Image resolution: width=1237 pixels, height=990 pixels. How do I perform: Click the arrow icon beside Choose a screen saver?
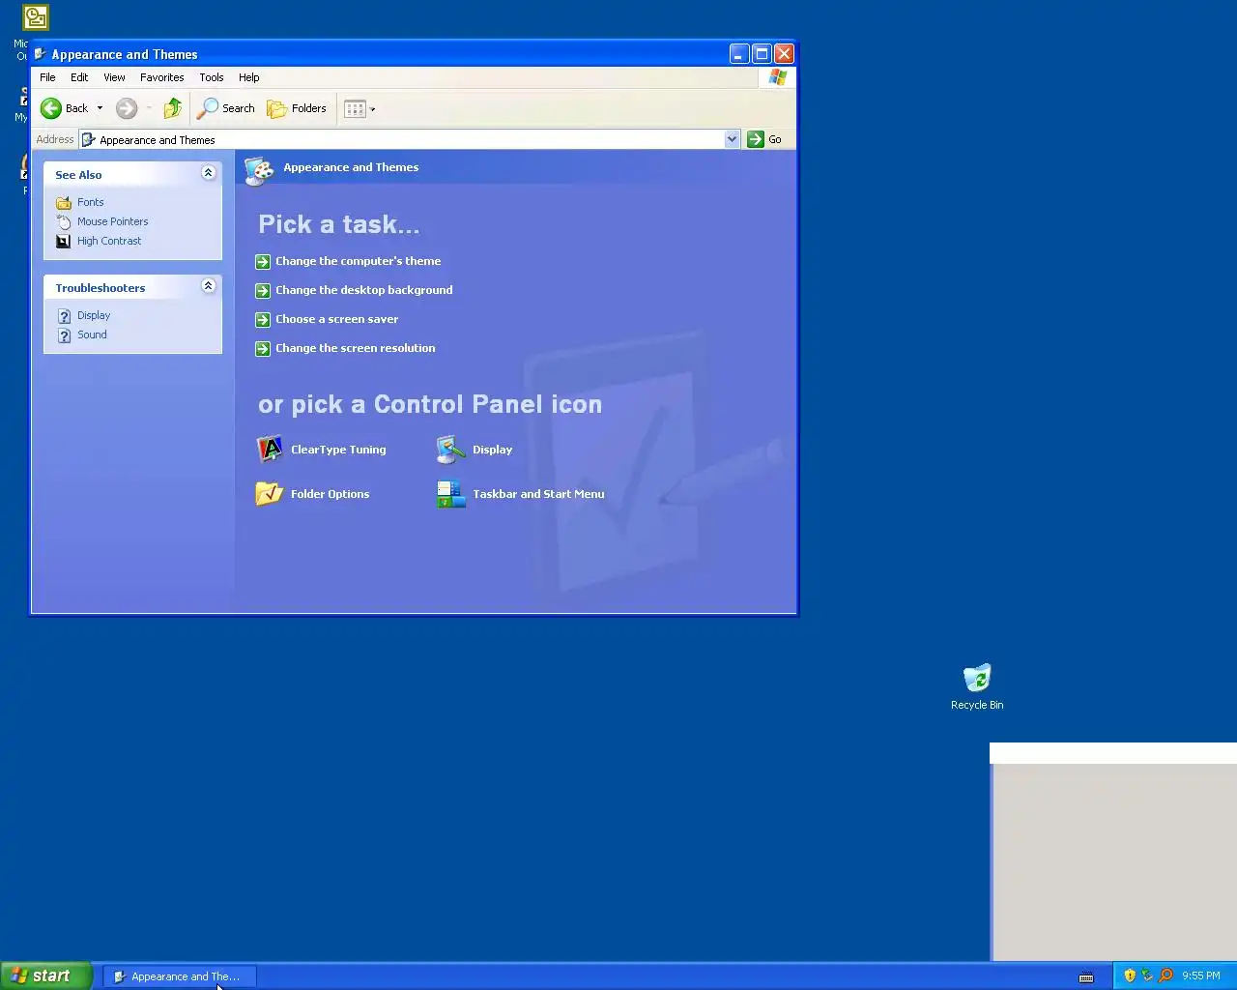point(263,320)
